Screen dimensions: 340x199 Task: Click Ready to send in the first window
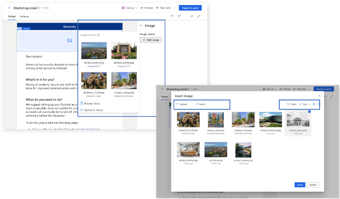(x=190, y=8)
